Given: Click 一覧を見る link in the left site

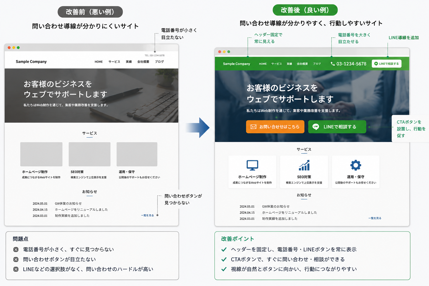Looking at the screenshot, I should (147, 215).
